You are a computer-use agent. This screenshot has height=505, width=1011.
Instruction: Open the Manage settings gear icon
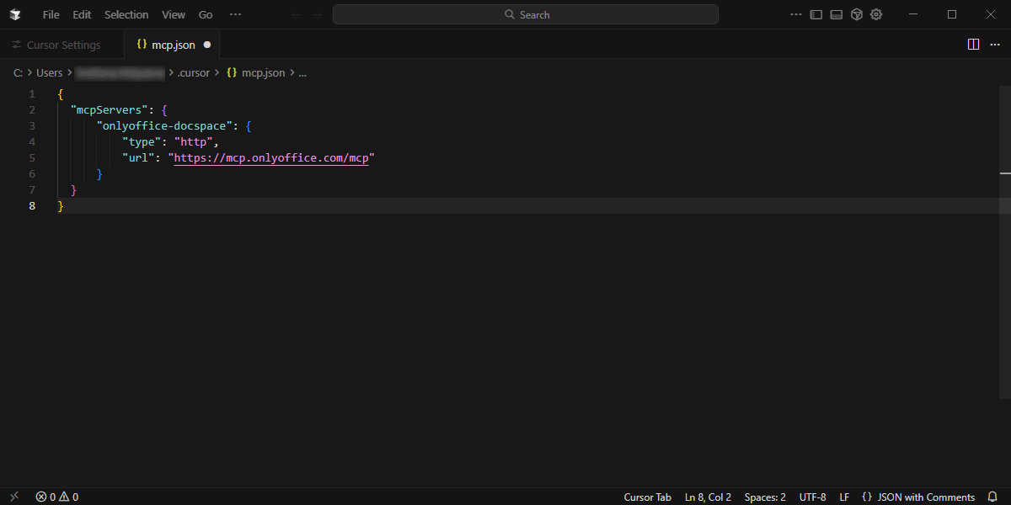[x=875, y=14]
